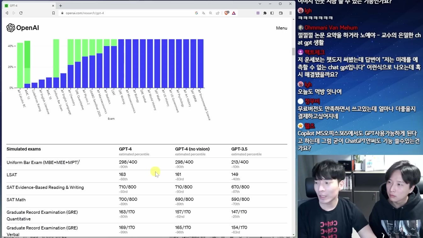Click 'SAT Evidence-Based Reading & Writing' row label

tap(45, 187)
